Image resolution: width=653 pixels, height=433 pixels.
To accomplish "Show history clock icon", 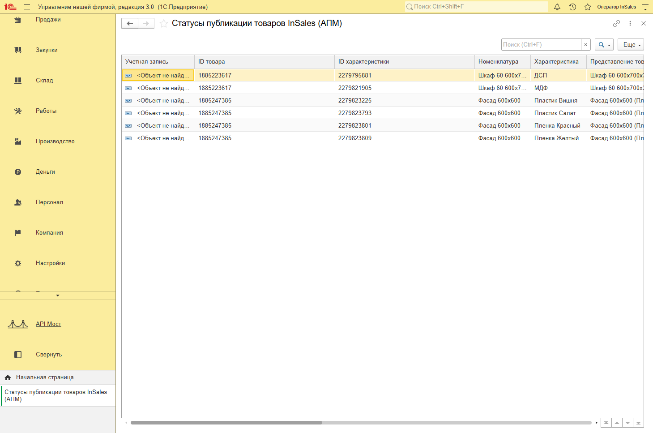I will 572,7.
